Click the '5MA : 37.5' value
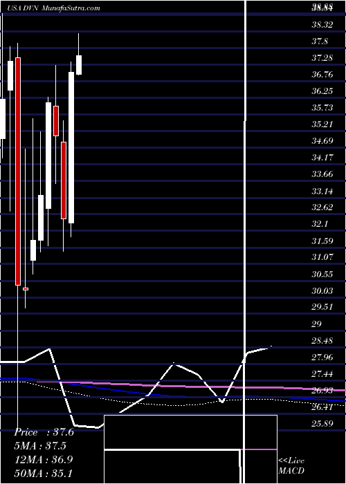The image size is (346, 484). pyautogui.click(x=40, y=446)
